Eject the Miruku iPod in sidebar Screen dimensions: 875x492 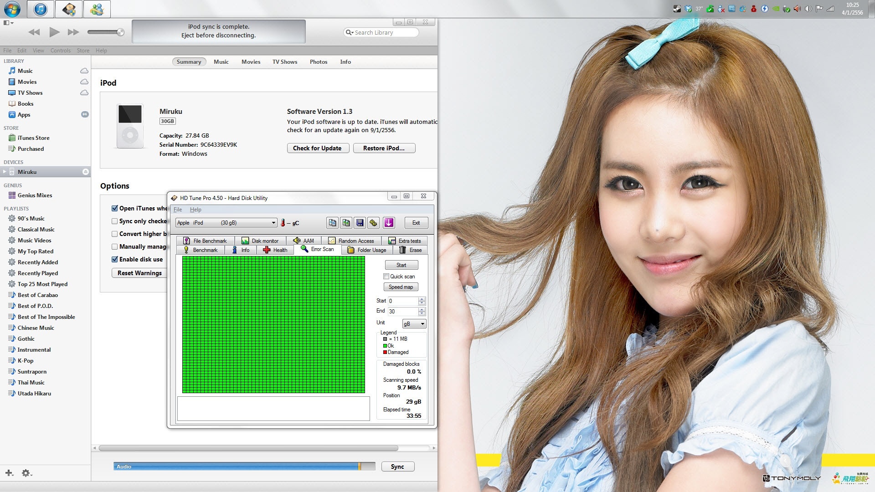point(85,172)
